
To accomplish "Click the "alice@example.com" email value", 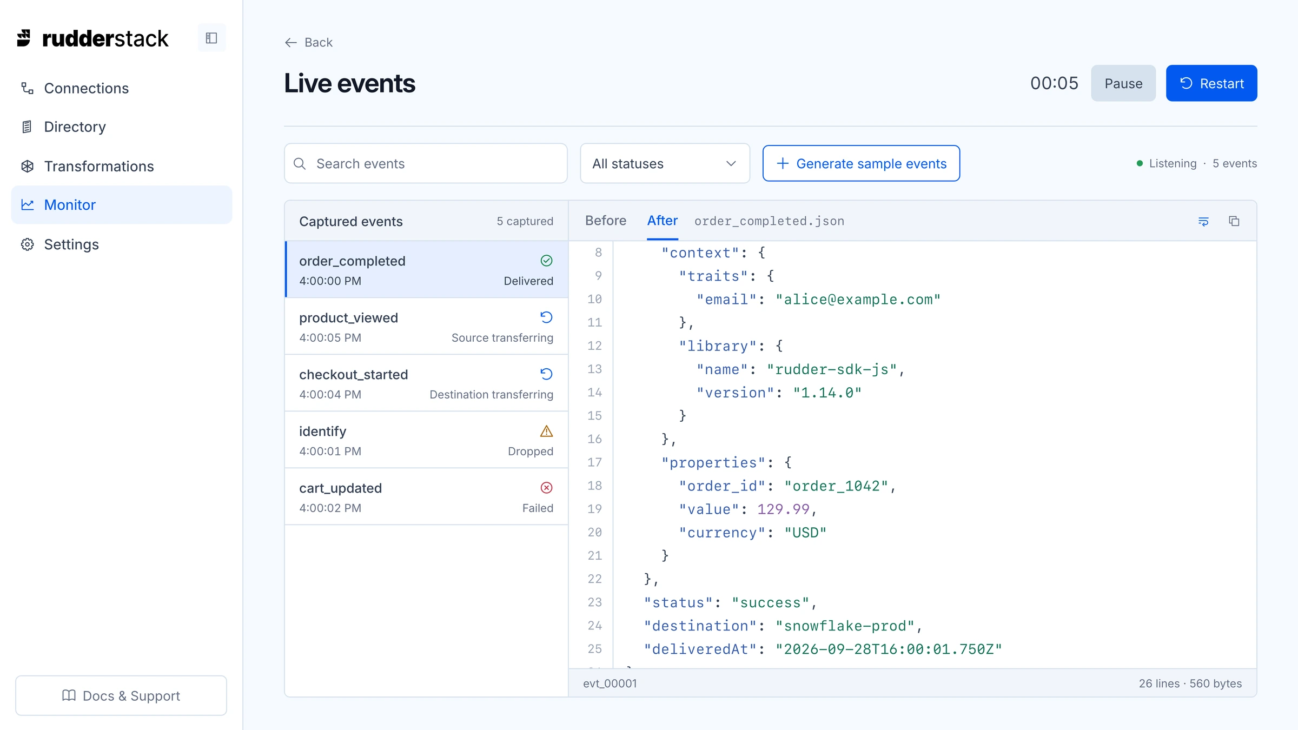I will (x=858, y=300).
